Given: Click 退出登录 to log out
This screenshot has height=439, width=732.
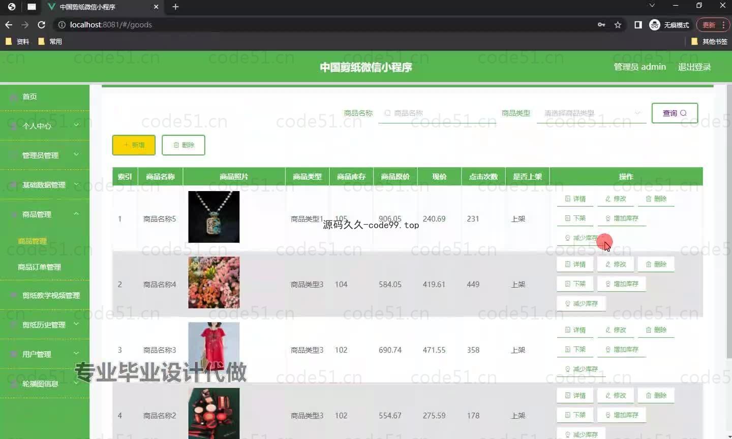Looking at the screenshot, I should coord(694,67).
